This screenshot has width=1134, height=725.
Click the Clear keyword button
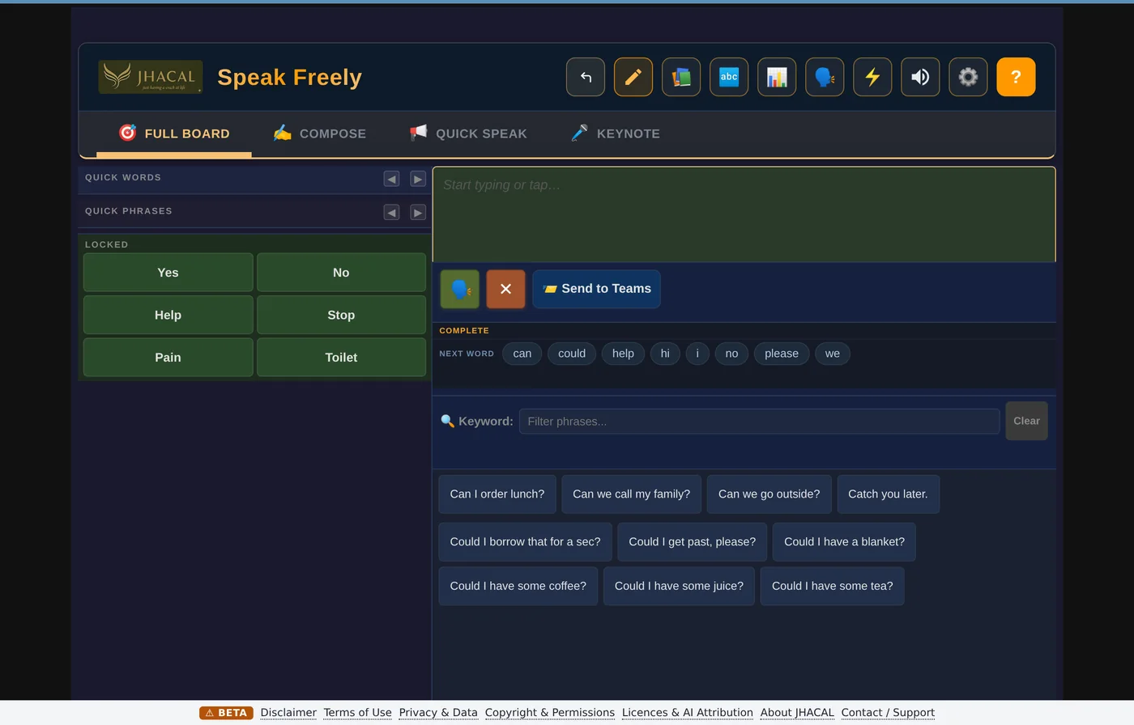(1026, 421)
